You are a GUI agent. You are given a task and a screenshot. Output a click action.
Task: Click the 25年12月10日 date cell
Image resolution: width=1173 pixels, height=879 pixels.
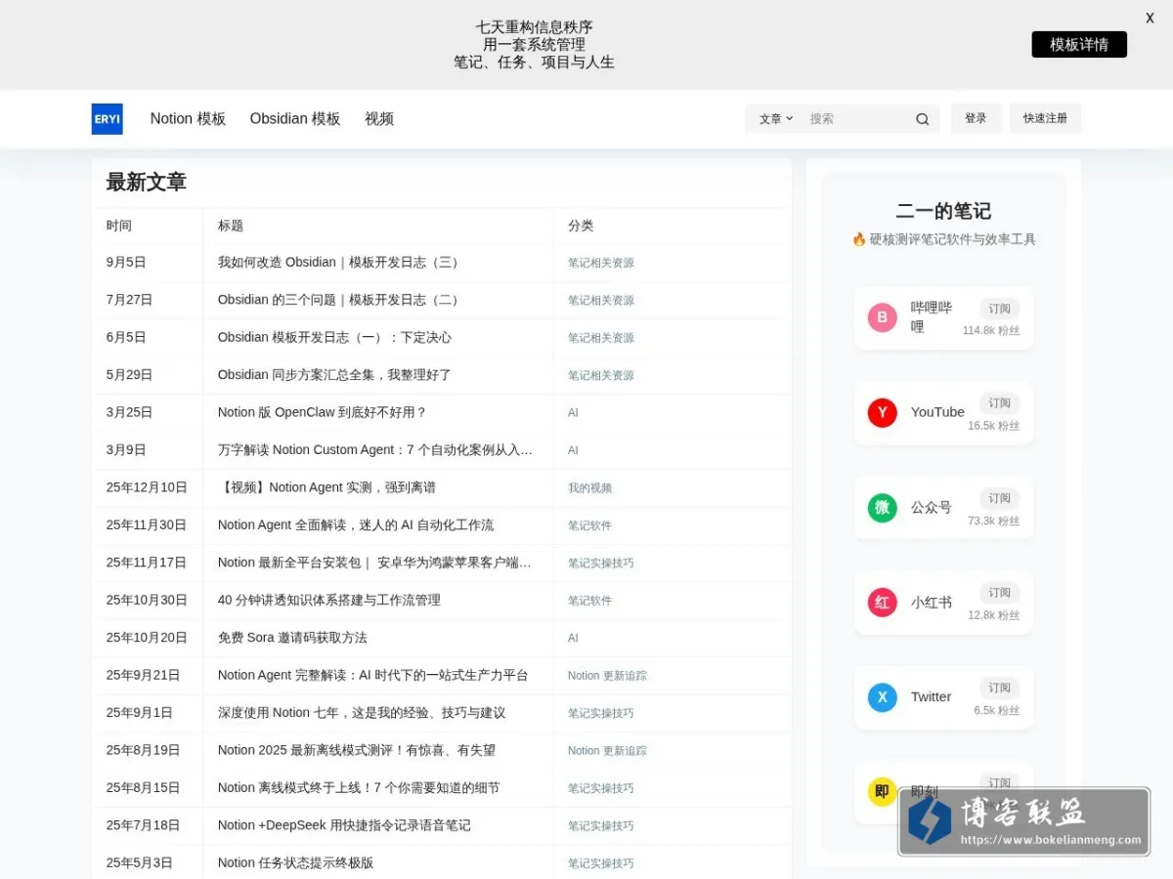tap(147, 488)
